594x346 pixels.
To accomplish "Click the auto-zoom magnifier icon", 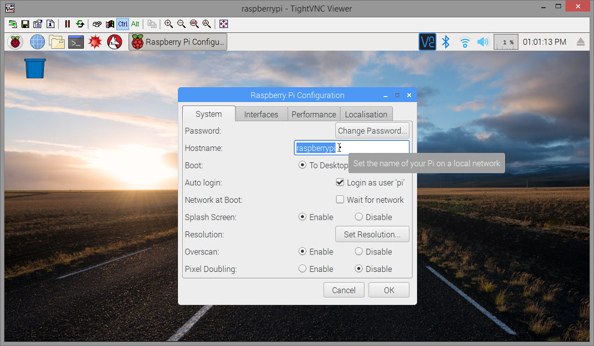I will point(207,24).
